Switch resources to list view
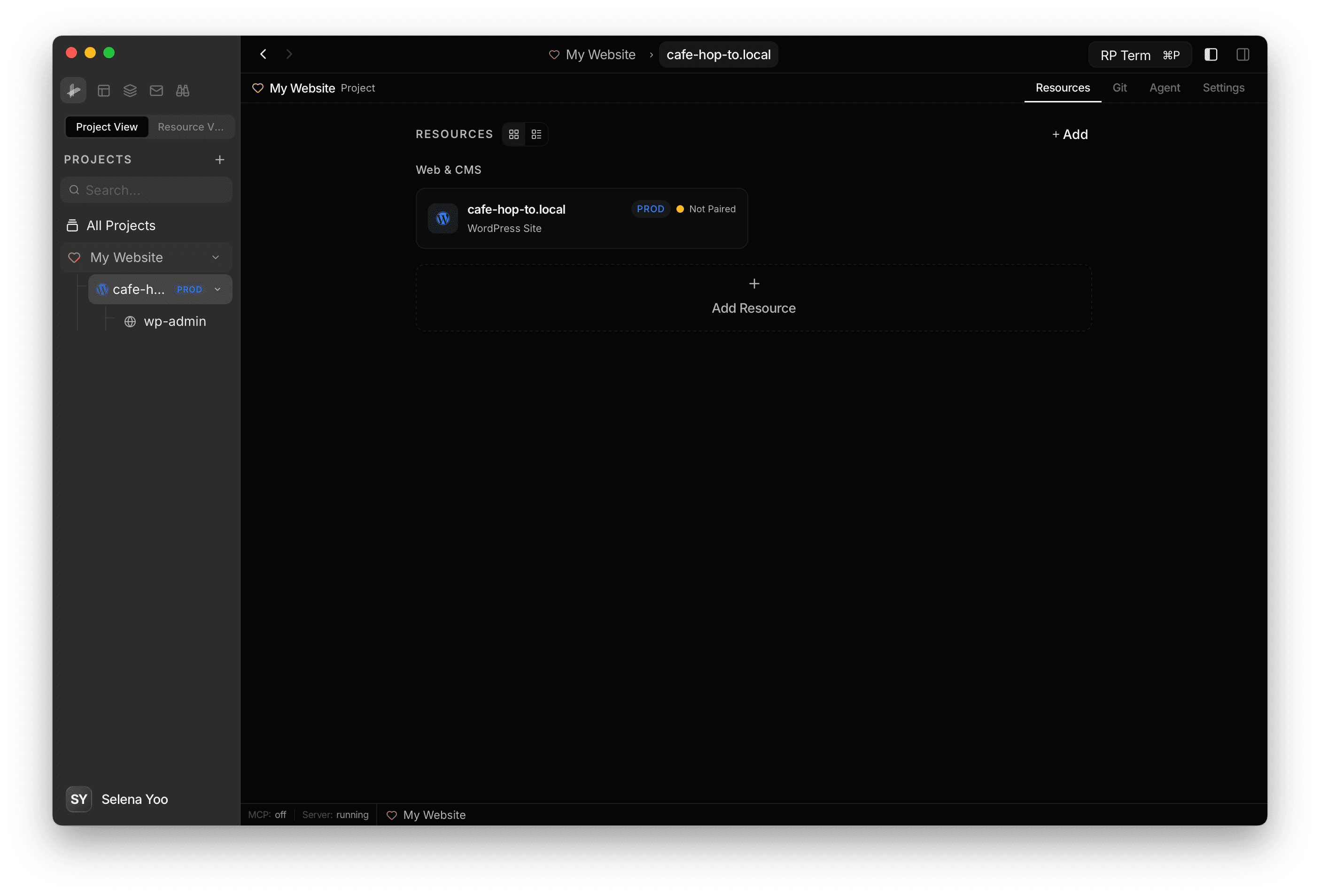The height and width of the screenshot is (895, 1320). click(x=536, y=134)
